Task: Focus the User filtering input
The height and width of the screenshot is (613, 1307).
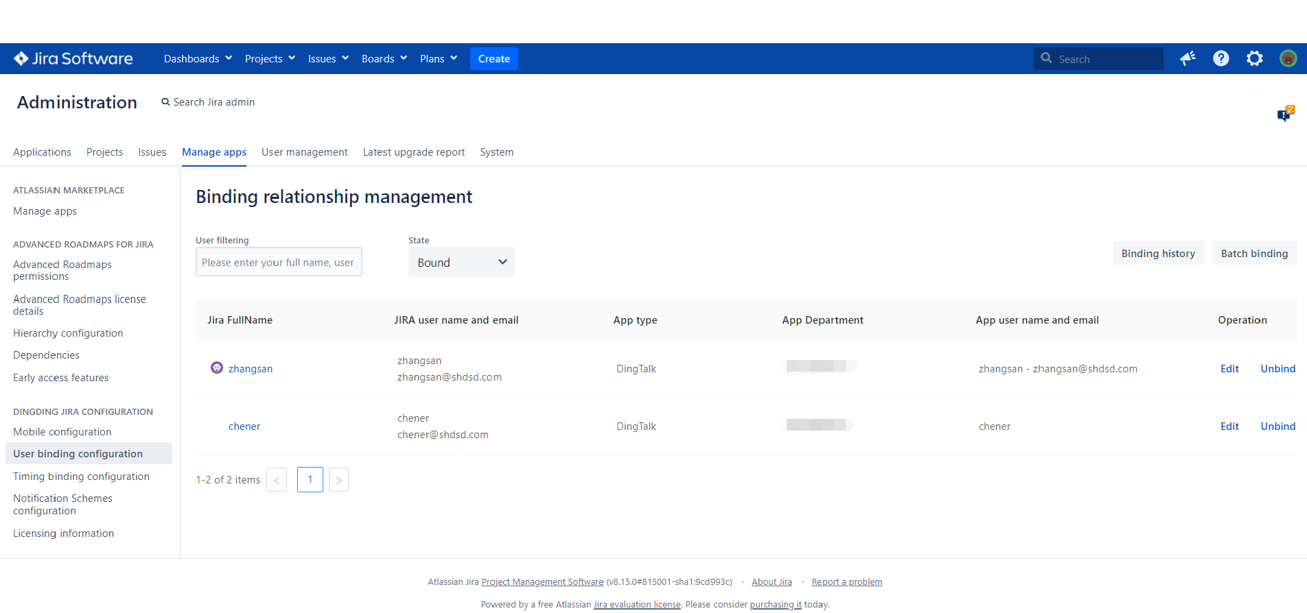Action: (x=279, y=262)
